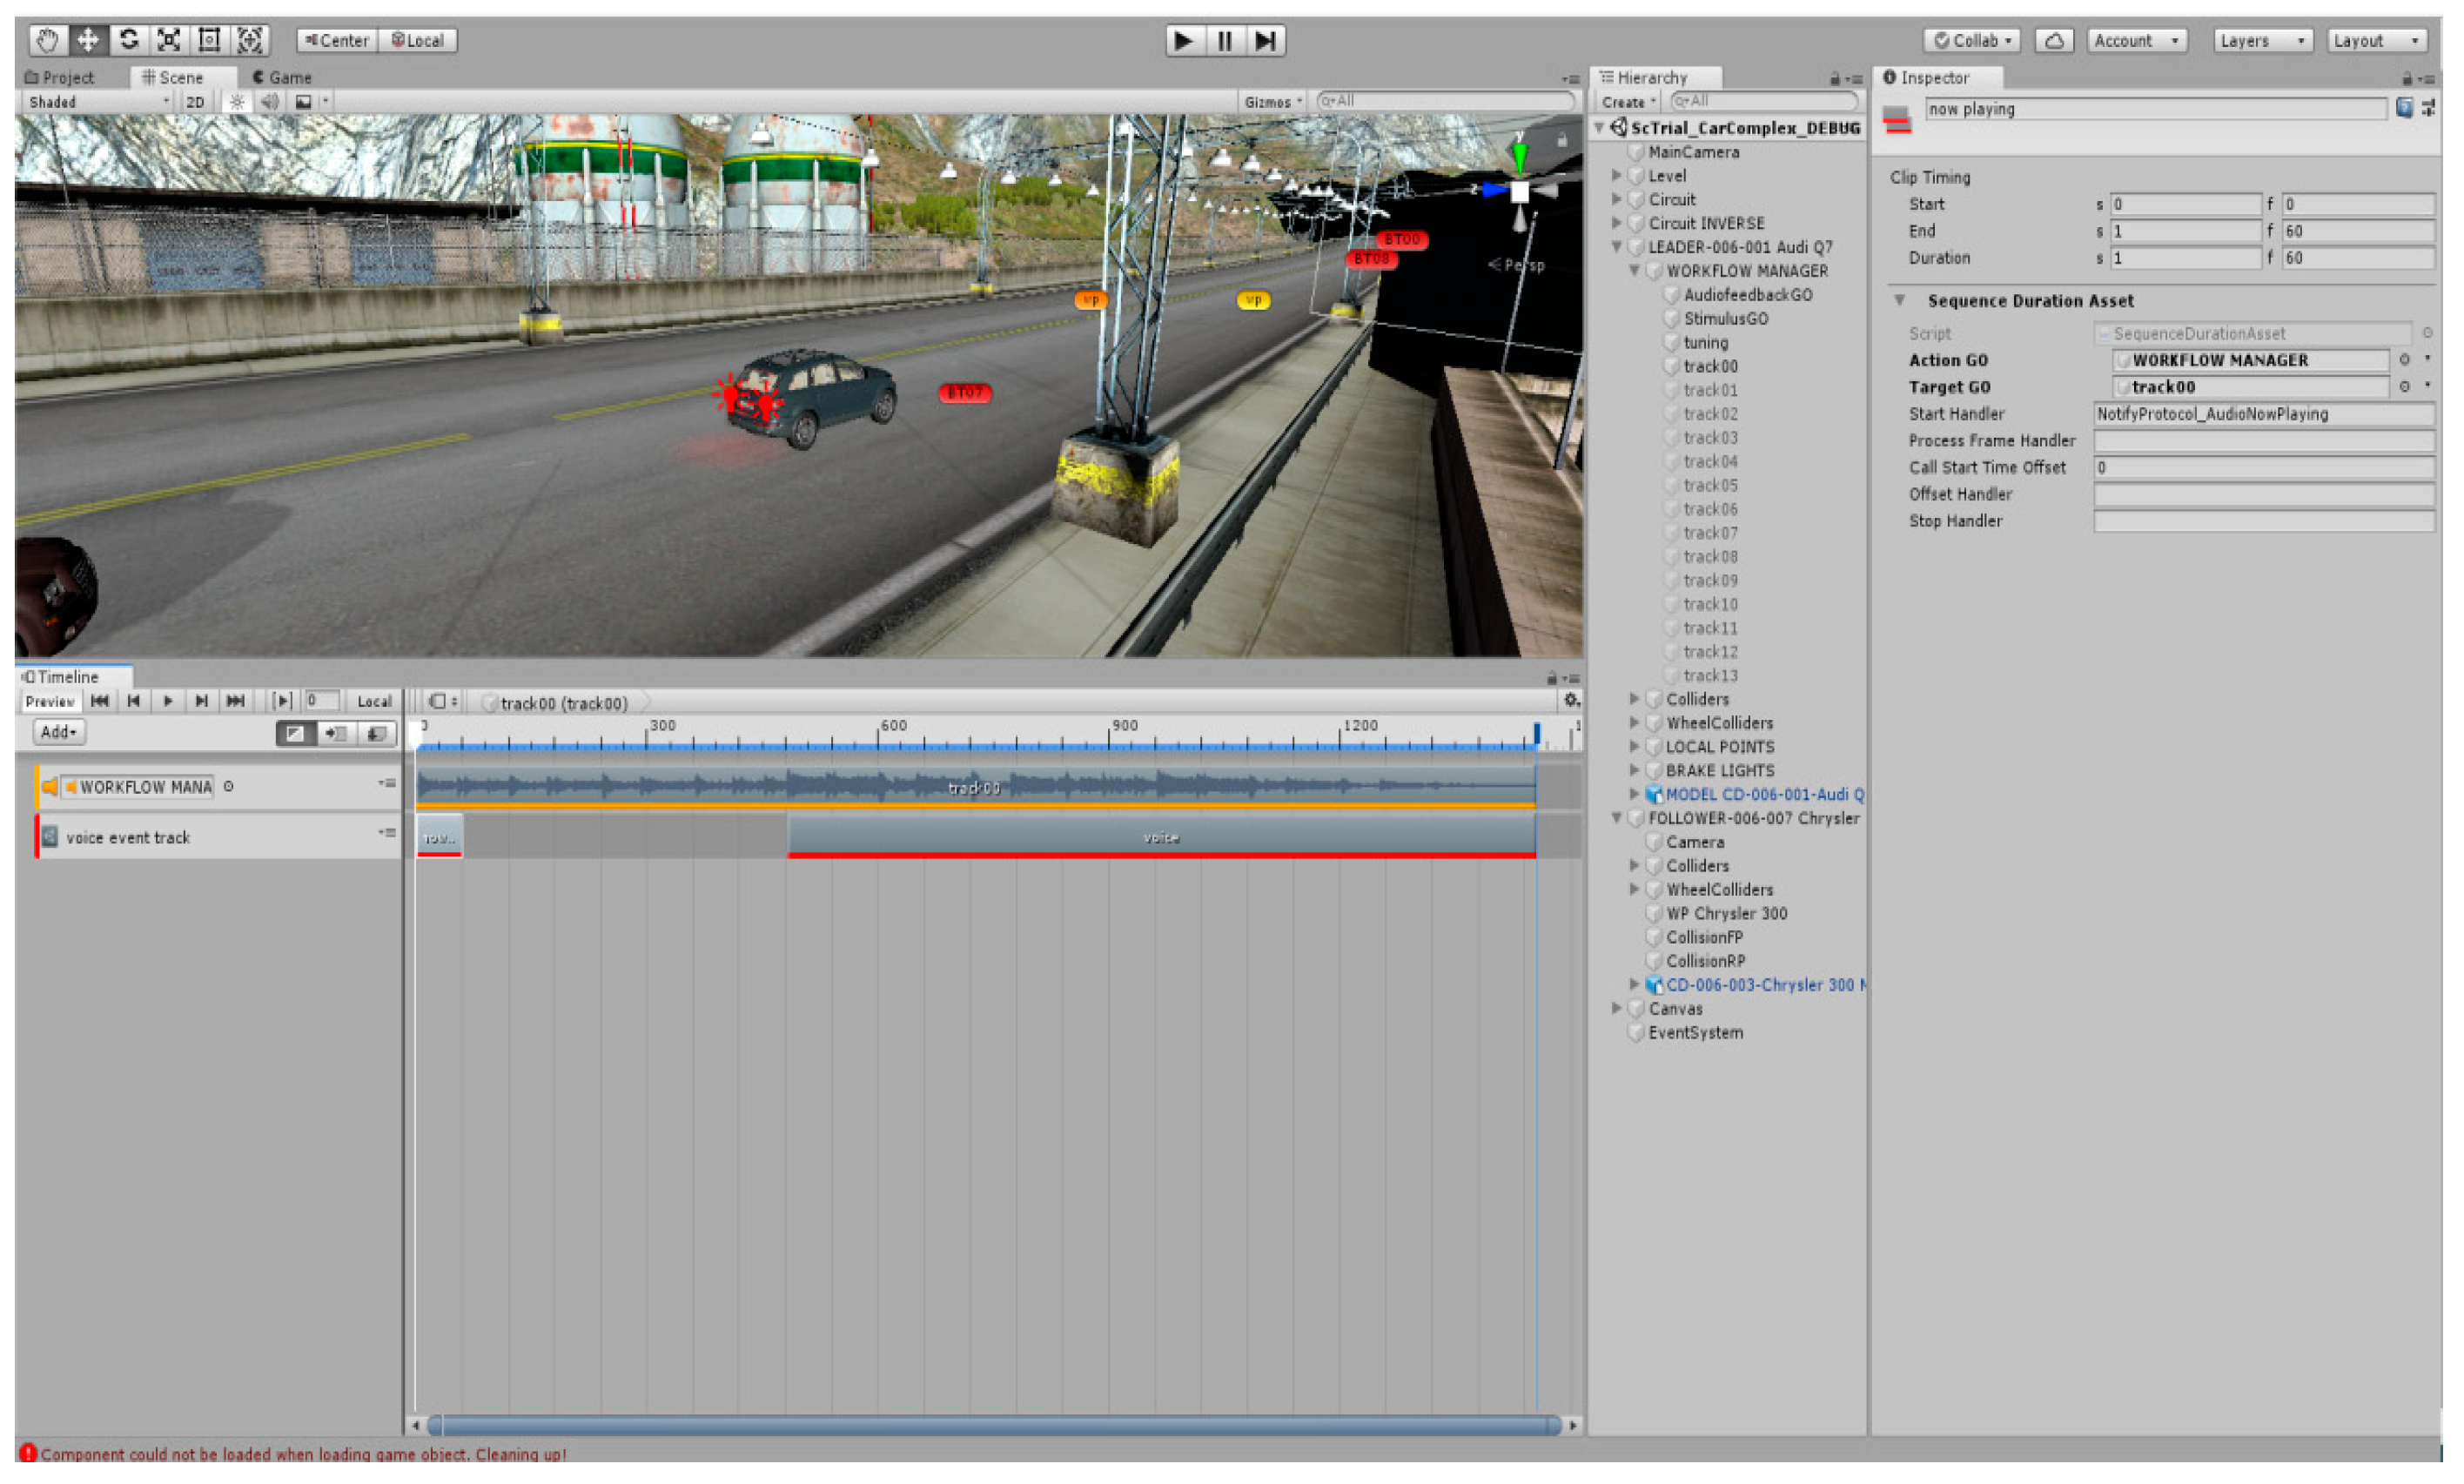Click the Pause button in top toolbar
Viewport: 2464px width, 1484px height.
pyautogui.click(x=1224, y=41)
